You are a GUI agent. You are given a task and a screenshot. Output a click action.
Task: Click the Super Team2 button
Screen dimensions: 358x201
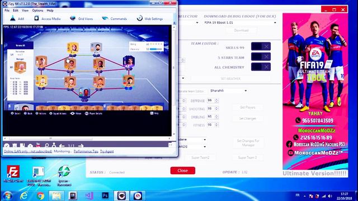click(x=200, y=157)
